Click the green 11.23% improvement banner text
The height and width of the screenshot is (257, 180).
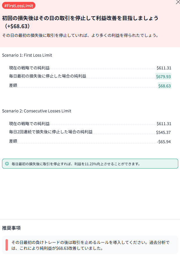pyautogui.click(x=76, y=164)
